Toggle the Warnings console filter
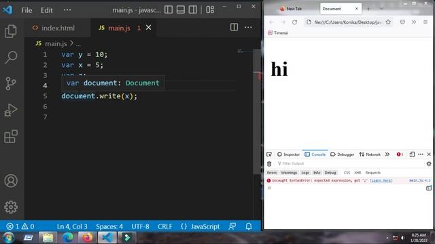This screenshot has width=435, height=244. pos(289,173)
